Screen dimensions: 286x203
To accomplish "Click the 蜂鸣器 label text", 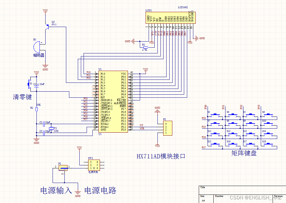I will (39, 55).
